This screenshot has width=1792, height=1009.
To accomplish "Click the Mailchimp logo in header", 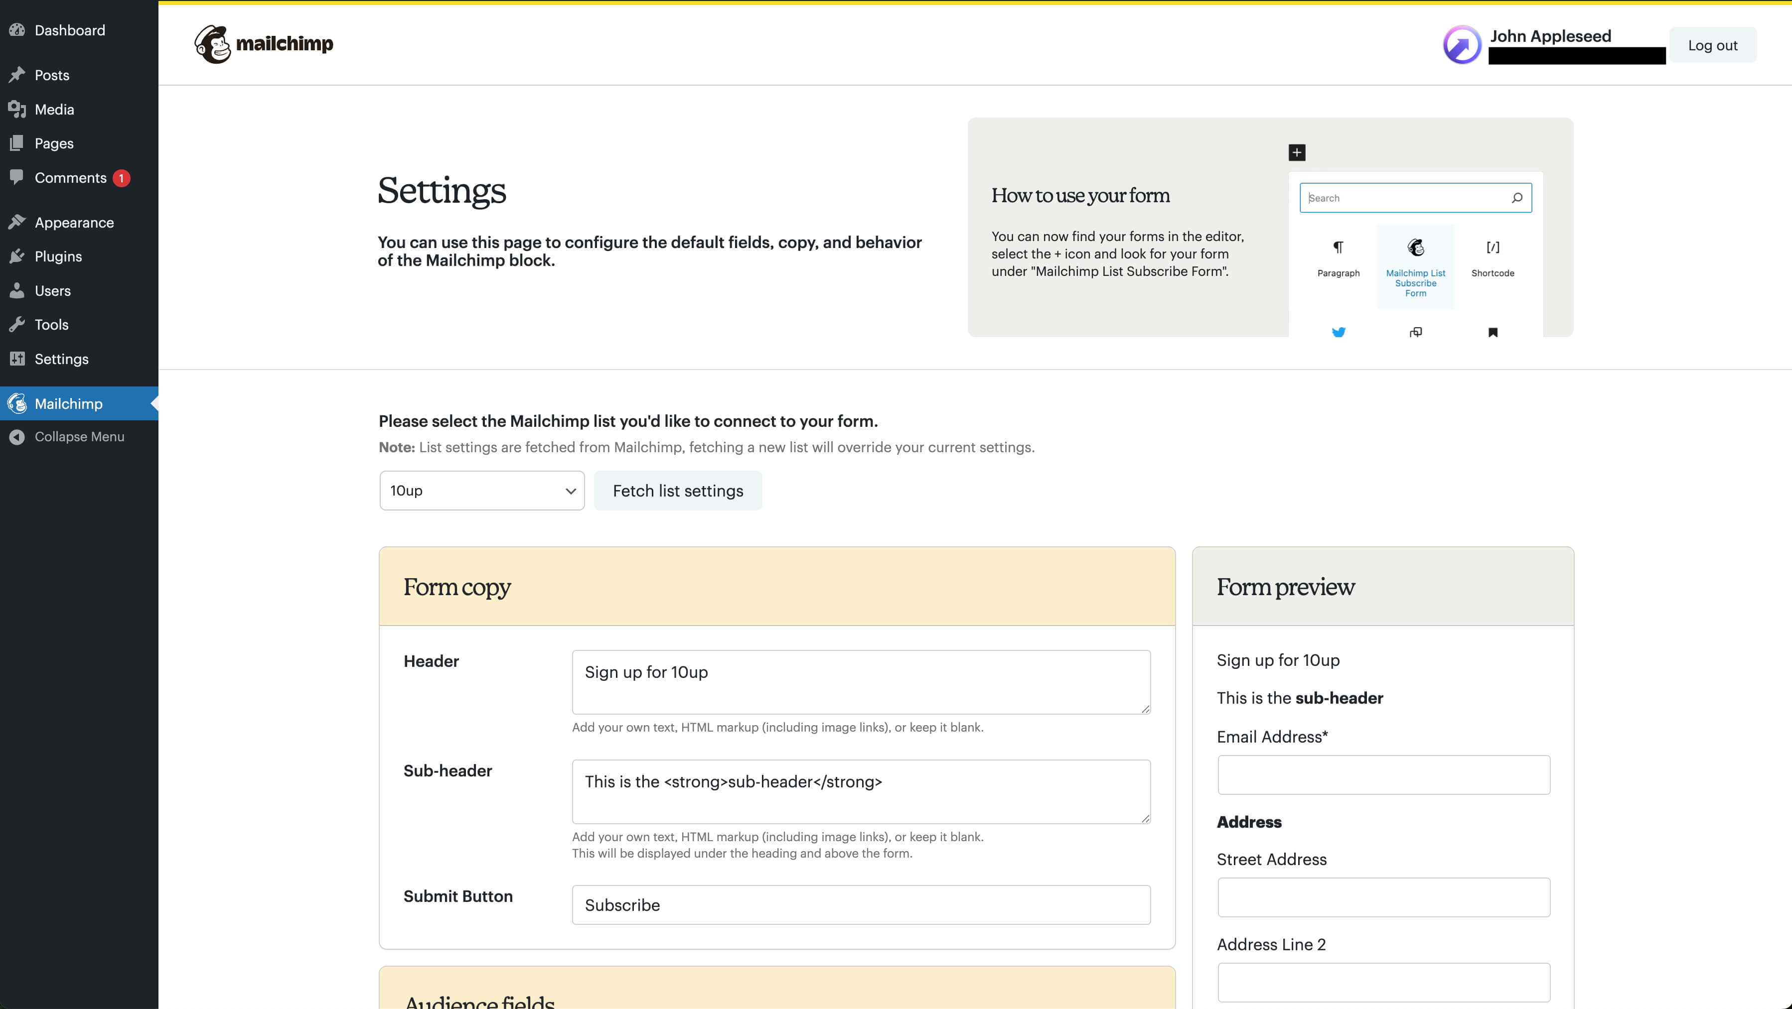I will (x=264, y=44).
